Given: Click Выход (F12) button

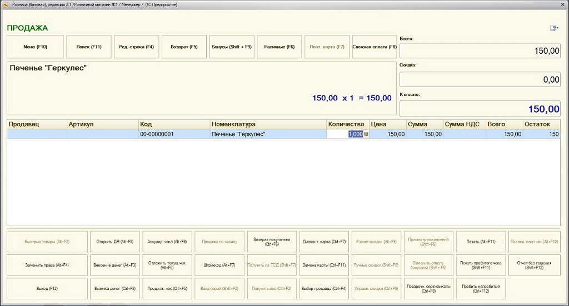Looking at the screenshot, I should [47, 289].
